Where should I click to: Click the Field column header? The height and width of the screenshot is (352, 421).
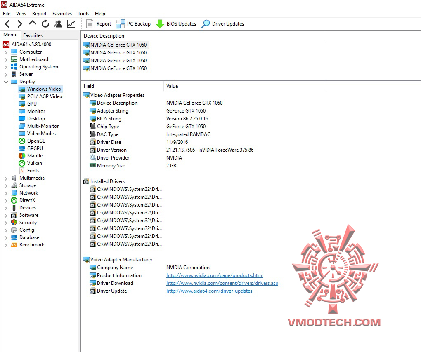(122, 86)
